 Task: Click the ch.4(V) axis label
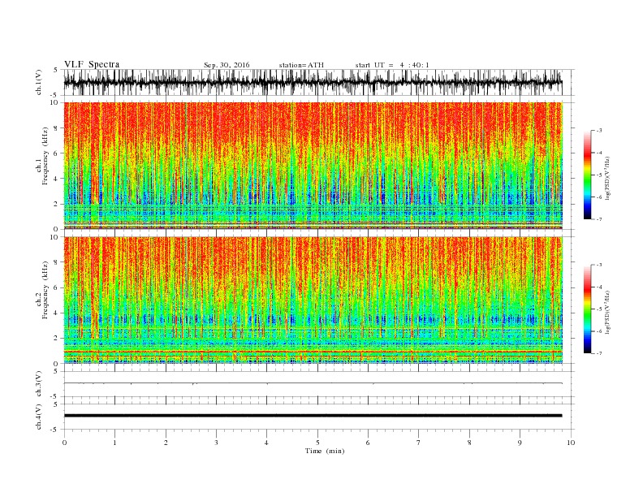click(x=39, y=417)
